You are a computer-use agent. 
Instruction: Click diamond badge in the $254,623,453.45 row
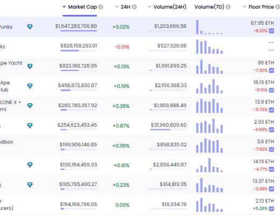pyautogui.click(x=30, y=125)
